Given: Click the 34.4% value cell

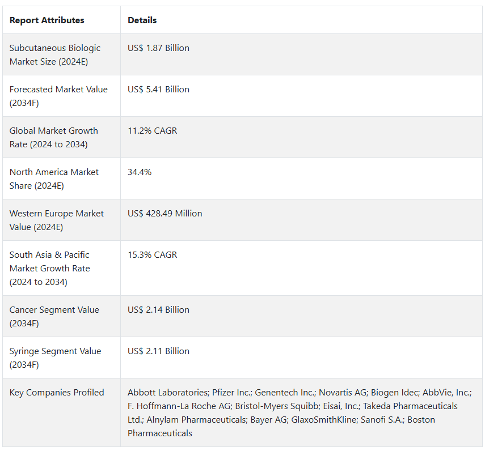Looking at the screenshot, I should pyautogui.click(x=140, y=172).
